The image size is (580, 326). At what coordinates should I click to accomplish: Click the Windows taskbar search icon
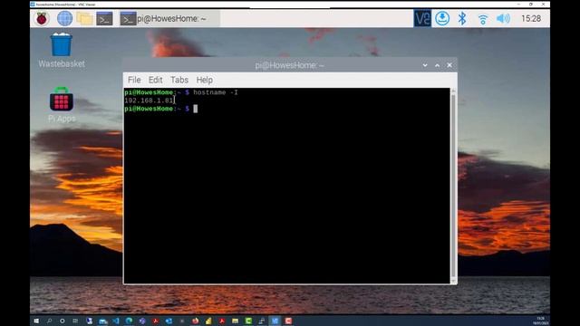pos(49,321)
